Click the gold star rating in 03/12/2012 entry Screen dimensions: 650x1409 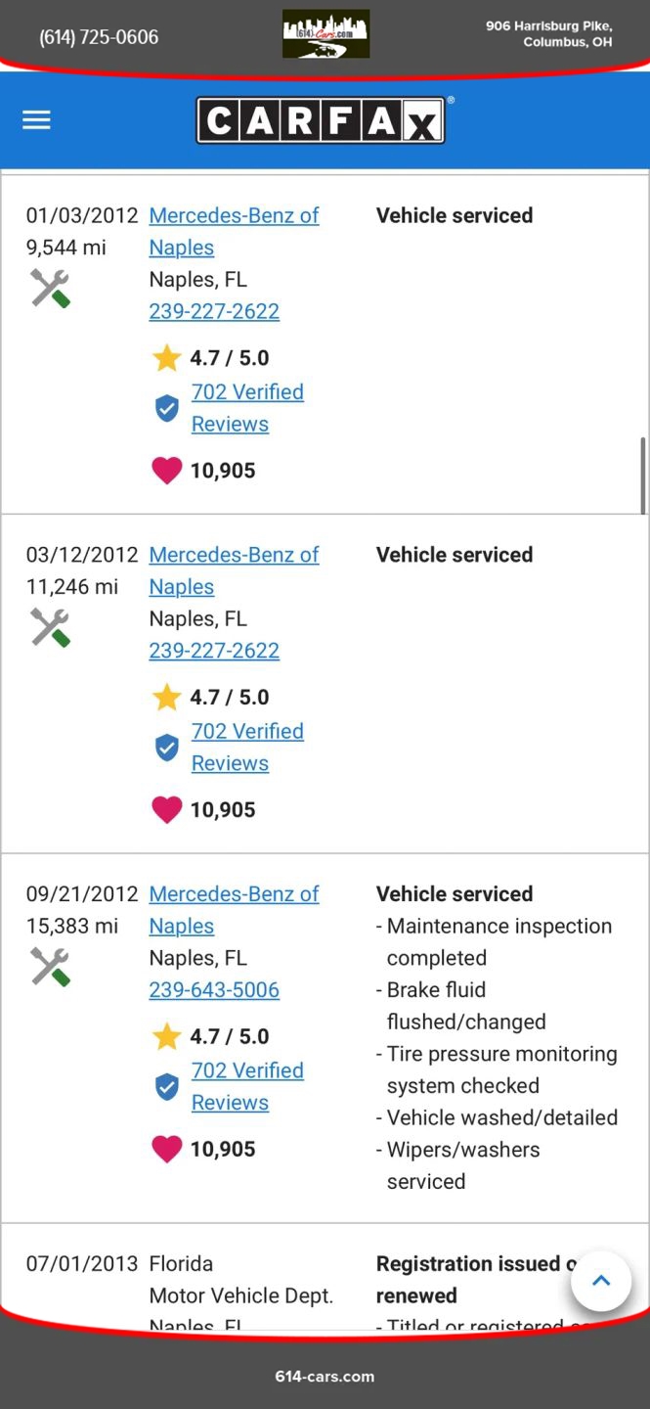(x=167, y=698)
